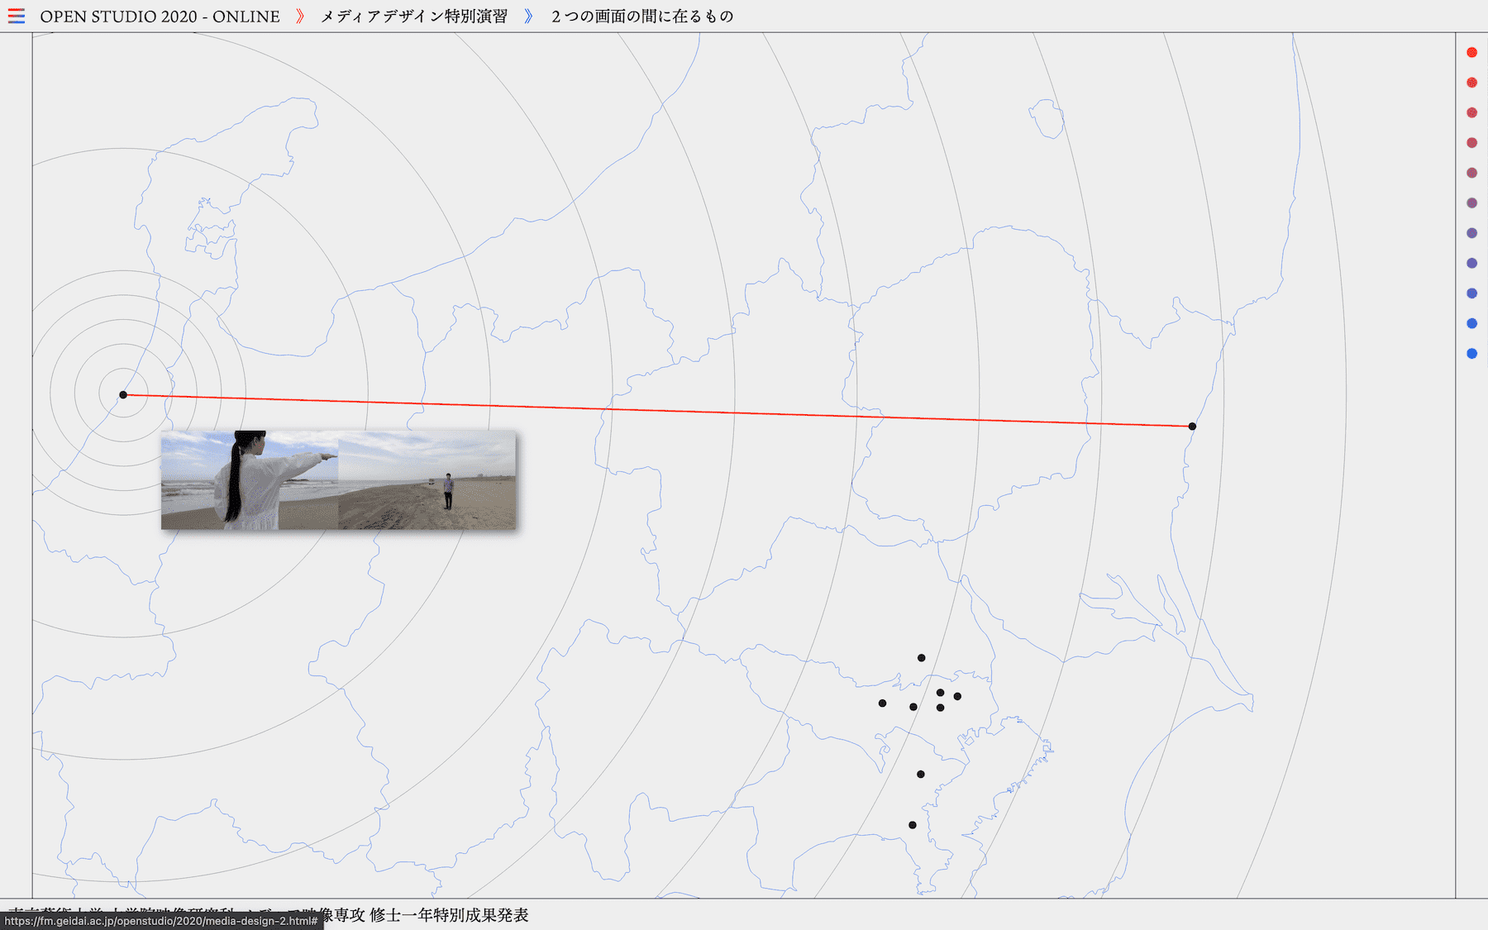Image resolution: width=1488 pixels, height=930 pixels.
Task: Click the northernmost dot in Tokyo cluster
Action: [921, 658]
